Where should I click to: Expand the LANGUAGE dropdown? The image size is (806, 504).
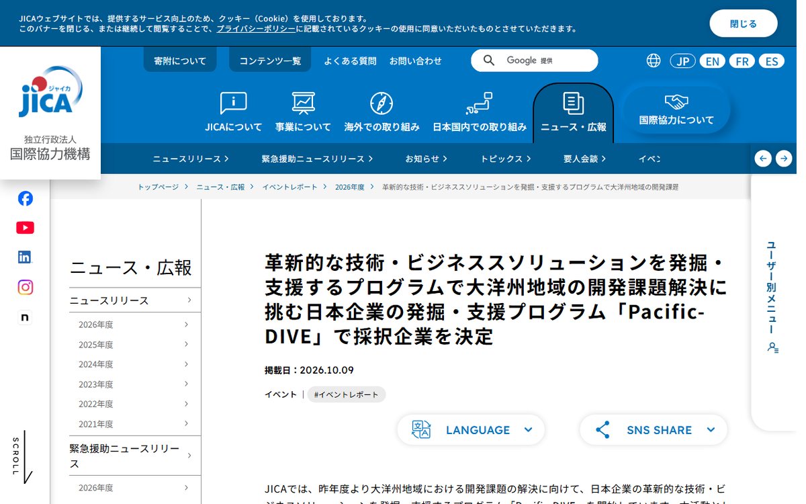coord(471,430)
